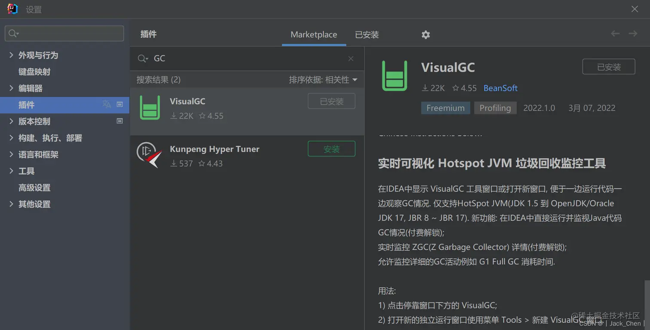The height and width of the screenshot is (330, 650).
Task: Select the VisualGC search result
Action: coord(247,111)
